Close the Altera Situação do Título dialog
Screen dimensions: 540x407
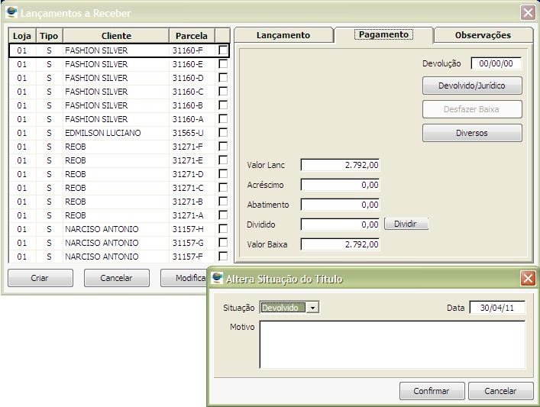[528, 279]
